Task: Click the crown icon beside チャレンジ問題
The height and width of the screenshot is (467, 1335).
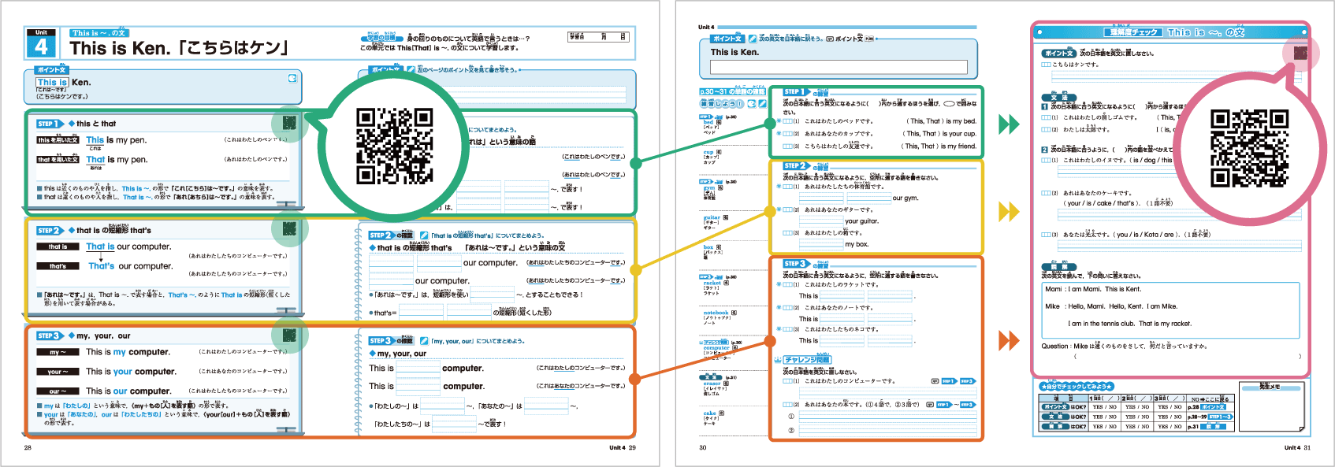Action: pyautogui.click(x=777, y=359)
